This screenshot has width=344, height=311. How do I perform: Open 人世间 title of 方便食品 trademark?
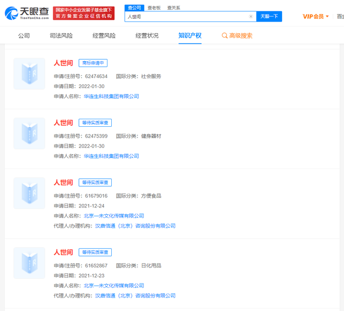[x=63, y=182]
